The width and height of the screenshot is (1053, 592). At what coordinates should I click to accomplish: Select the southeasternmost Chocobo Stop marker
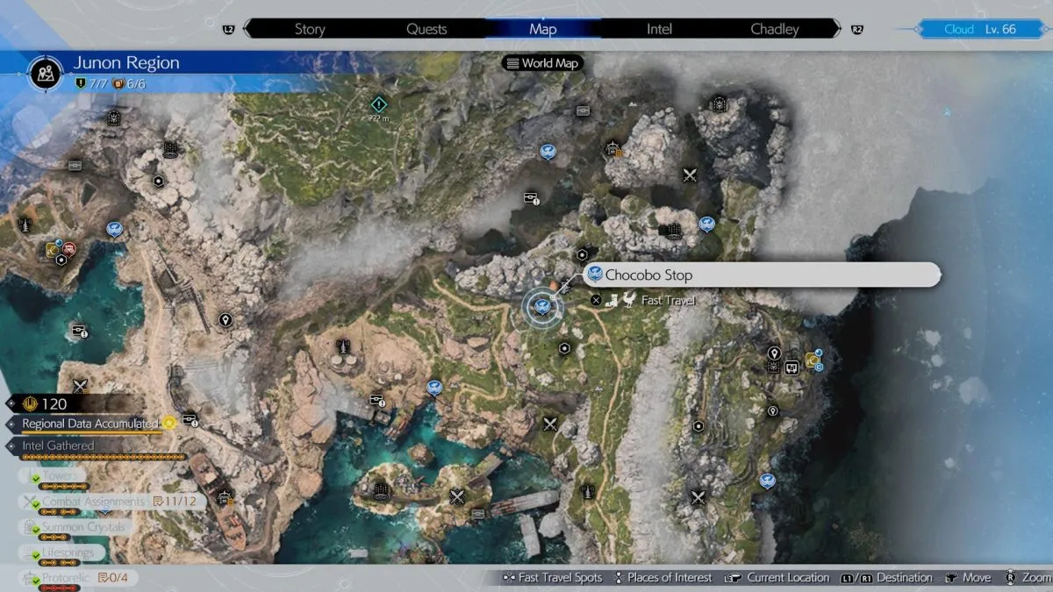(x=767, y=480)
